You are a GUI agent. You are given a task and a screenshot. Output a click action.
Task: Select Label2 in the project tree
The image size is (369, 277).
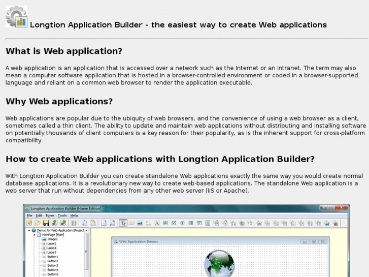[x=52, y=243]
